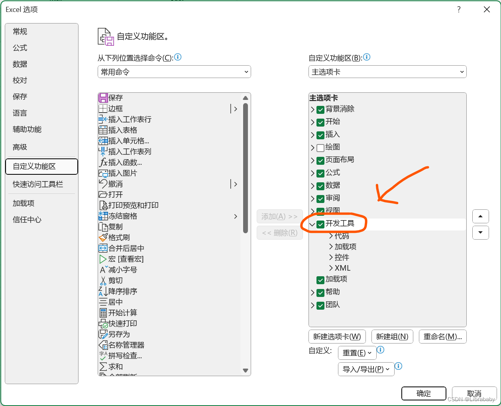This screenshot has height=406, width=501.
Task: Open the 信任中心 category
Action: click(x=41, y=220)
